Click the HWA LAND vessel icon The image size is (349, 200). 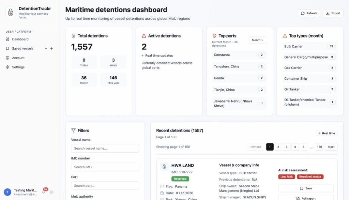point(164,166)
